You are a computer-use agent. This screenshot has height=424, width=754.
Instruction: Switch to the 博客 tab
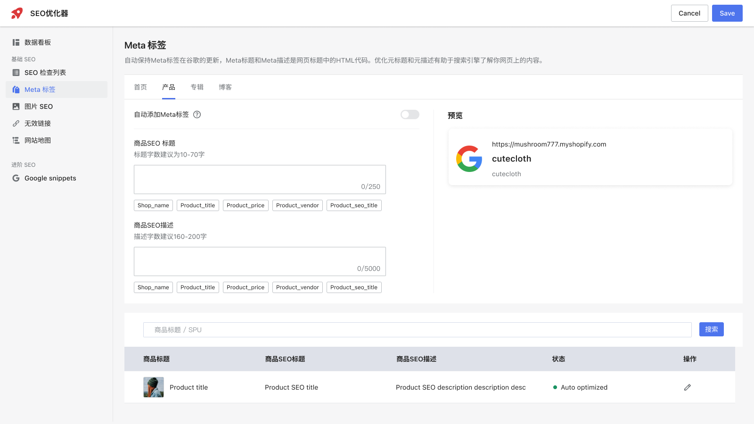pos(225,87)
